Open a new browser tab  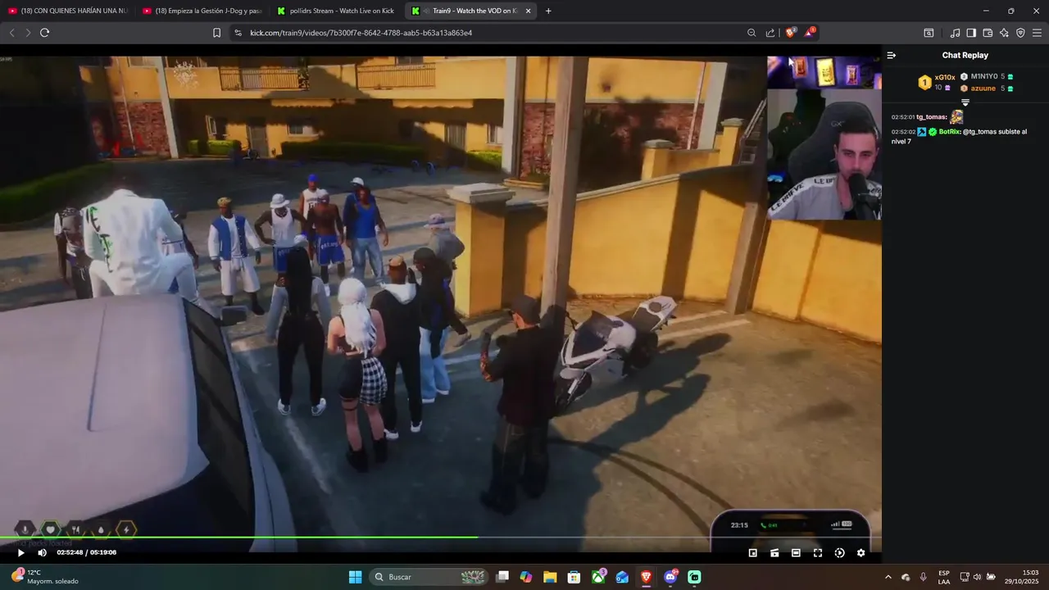click(548, 11)
